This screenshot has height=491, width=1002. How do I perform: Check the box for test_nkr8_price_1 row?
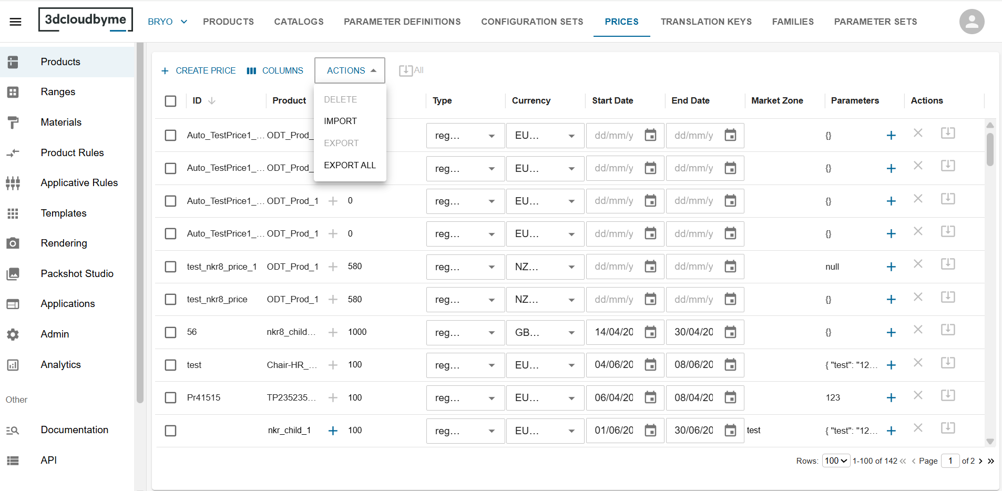click(x=170, y=267)
